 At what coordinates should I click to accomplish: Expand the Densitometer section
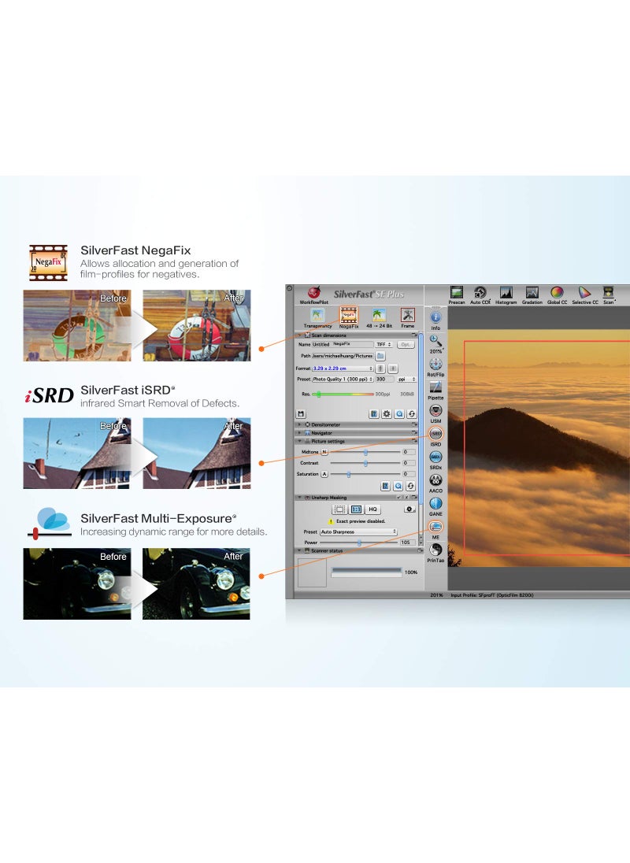click(x=300, y=424)
